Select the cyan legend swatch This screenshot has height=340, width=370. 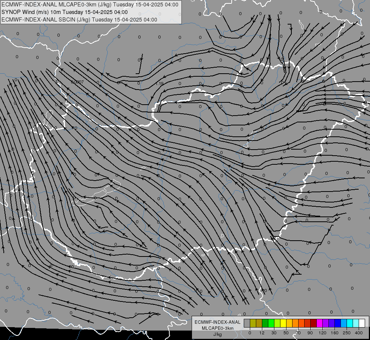(350, 323)
